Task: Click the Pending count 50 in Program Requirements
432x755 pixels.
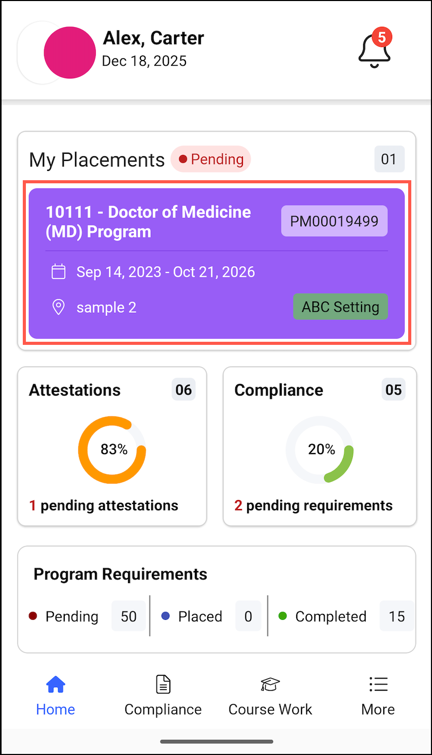Action: coord(128,616)
